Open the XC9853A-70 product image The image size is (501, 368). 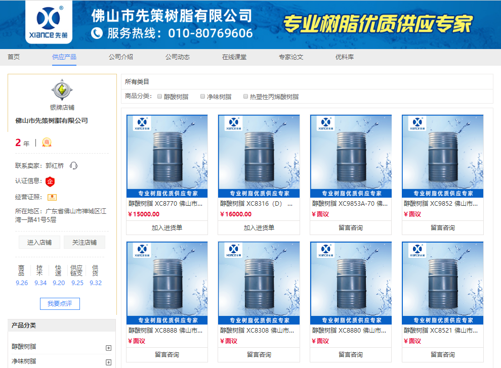(351, 156)
